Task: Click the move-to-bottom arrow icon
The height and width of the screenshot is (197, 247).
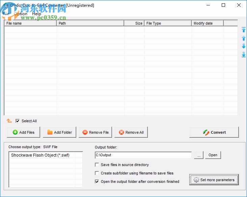Action: 244,55
